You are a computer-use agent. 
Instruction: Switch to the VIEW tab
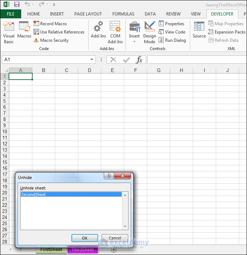pyautogui.click(x=196, y=14)
